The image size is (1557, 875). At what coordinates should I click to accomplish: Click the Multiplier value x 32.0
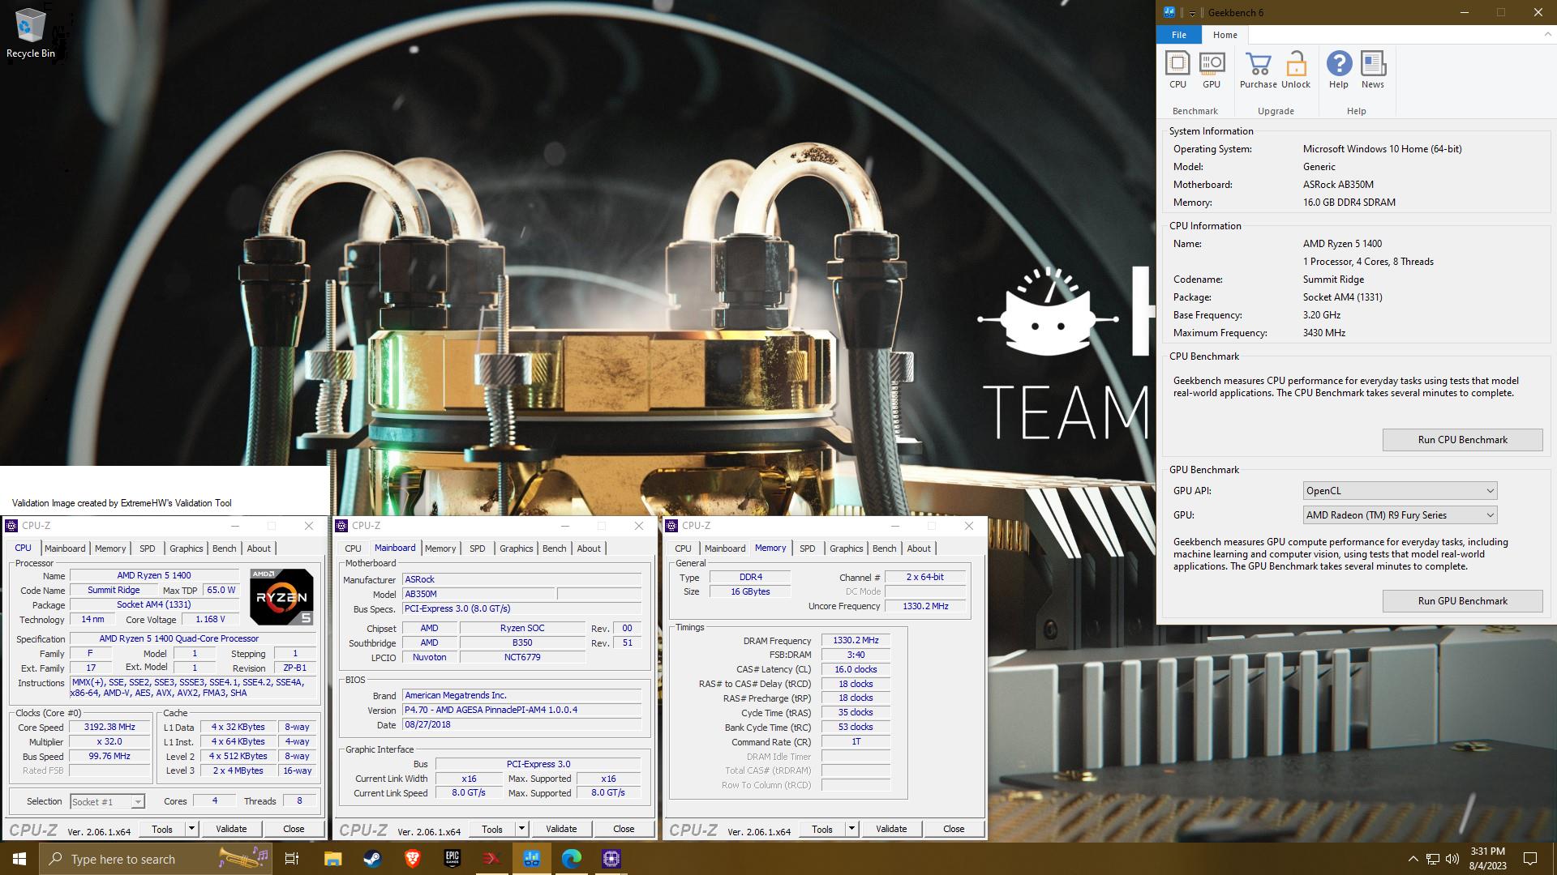[110, 742]
